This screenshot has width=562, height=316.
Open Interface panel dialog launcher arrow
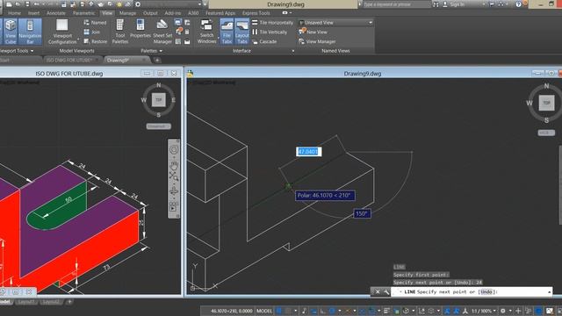click(x=292, y=51)
